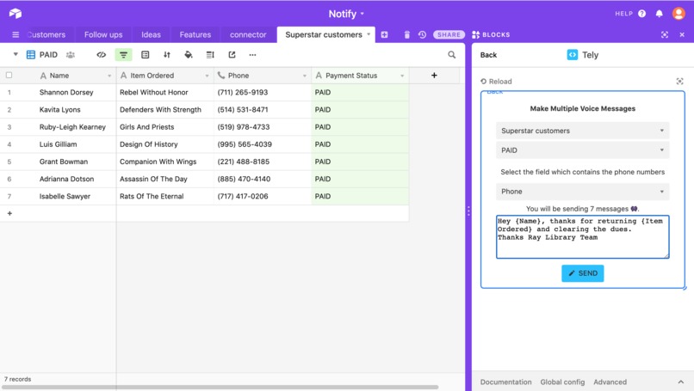Click the voice message text area

point(582,237)
